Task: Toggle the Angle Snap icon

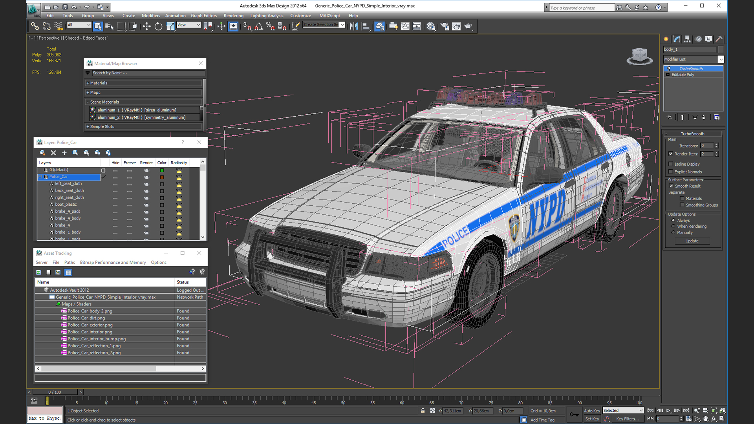Action: [x=258, y=26]
